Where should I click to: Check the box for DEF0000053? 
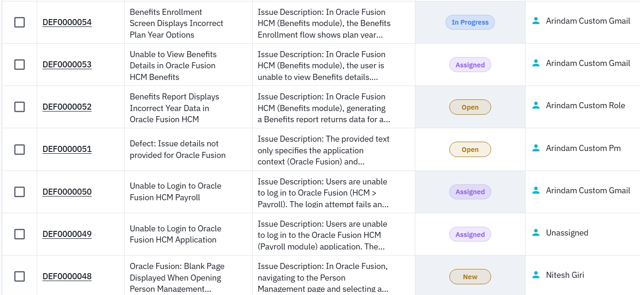[20, 65]
